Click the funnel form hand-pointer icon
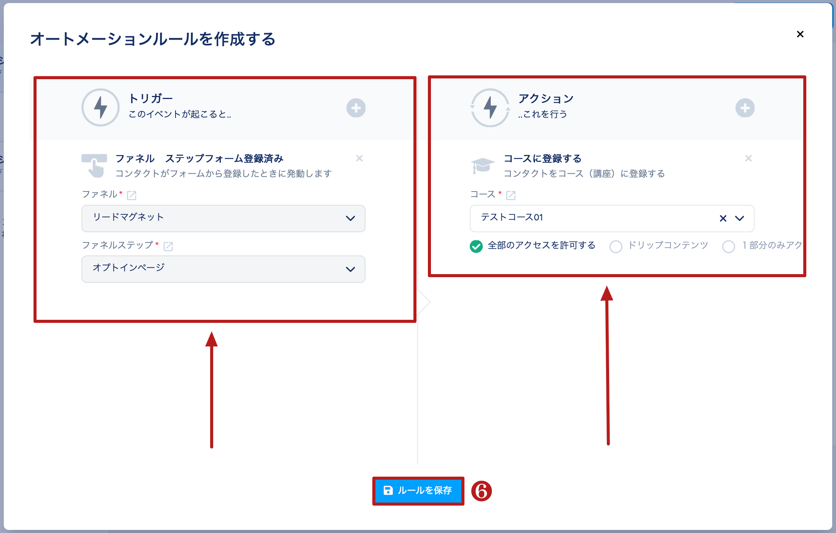Image resolution: width=836 pixels, height=533 pixels. point(94,166)
